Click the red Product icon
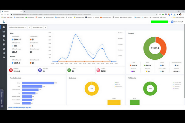 (11, 70)
